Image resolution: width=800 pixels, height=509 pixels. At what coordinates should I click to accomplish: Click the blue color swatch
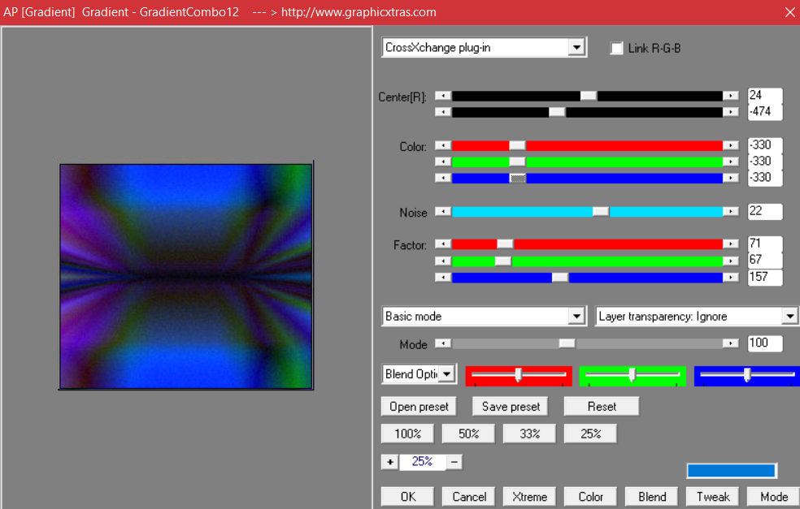click(x=731, y=471)
